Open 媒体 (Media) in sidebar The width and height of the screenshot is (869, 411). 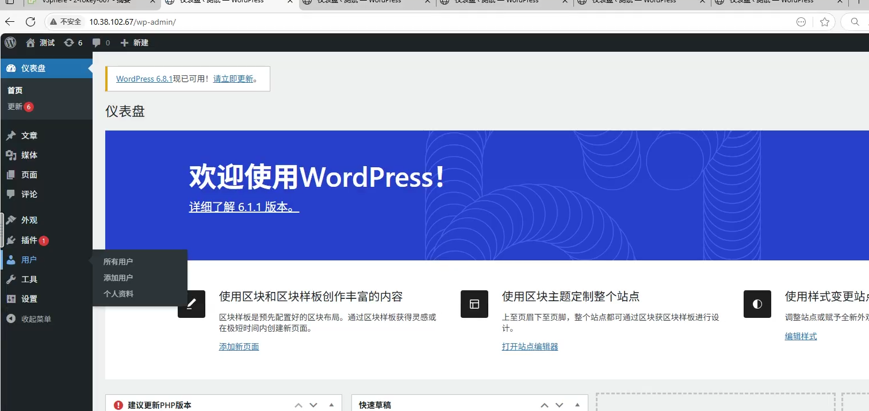tap(46, 155)
